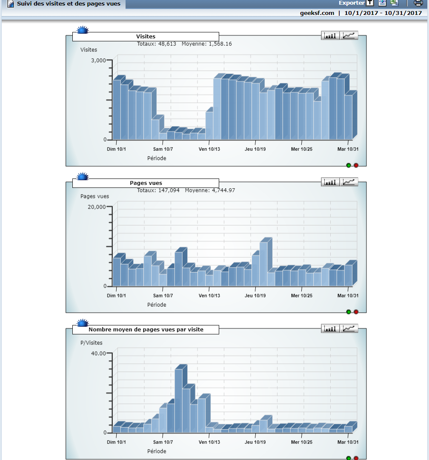Click the 'geeksf.com' site name
The width and height of the screenshot is (429, 460).
point(317,13)
